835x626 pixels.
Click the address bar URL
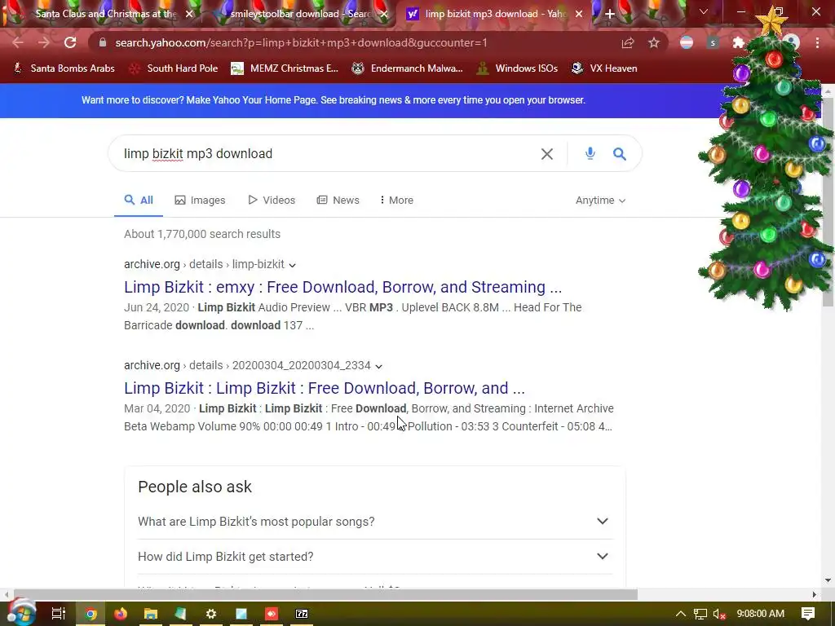(302, 42)
